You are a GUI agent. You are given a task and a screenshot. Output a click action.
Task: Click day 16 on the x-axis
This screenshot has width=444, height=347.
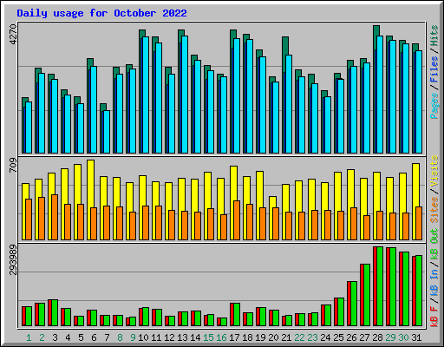click(x=221, y=337)
